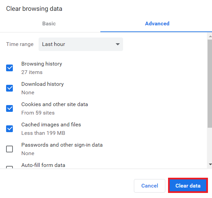Click the Cookies and other site data label

54,104
